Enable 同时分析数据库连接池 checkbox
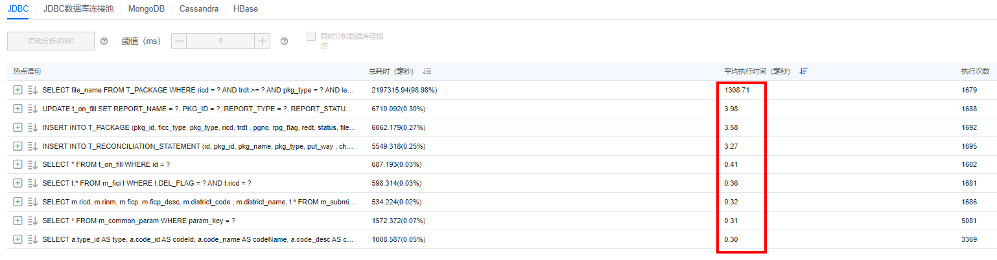 coord(311,36)
